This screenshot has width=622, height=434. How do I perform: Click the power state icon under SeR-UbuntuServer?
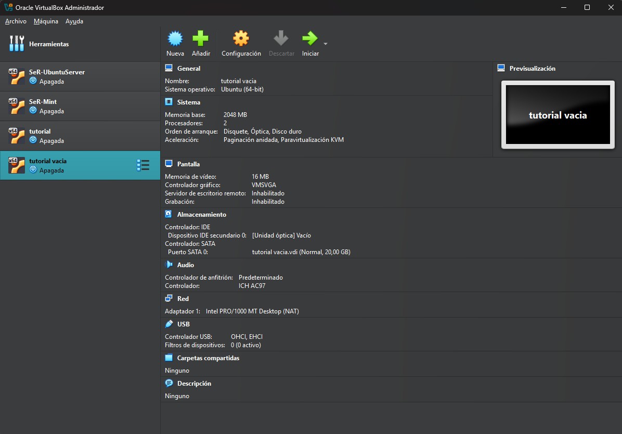point(33,81)
